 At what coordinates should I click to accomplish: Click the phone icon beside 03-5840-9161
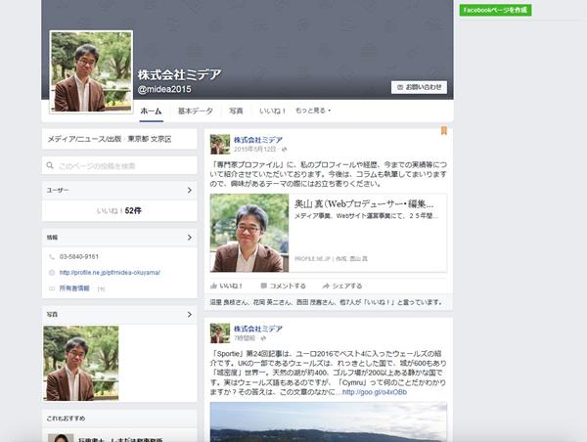pos(52,257)
